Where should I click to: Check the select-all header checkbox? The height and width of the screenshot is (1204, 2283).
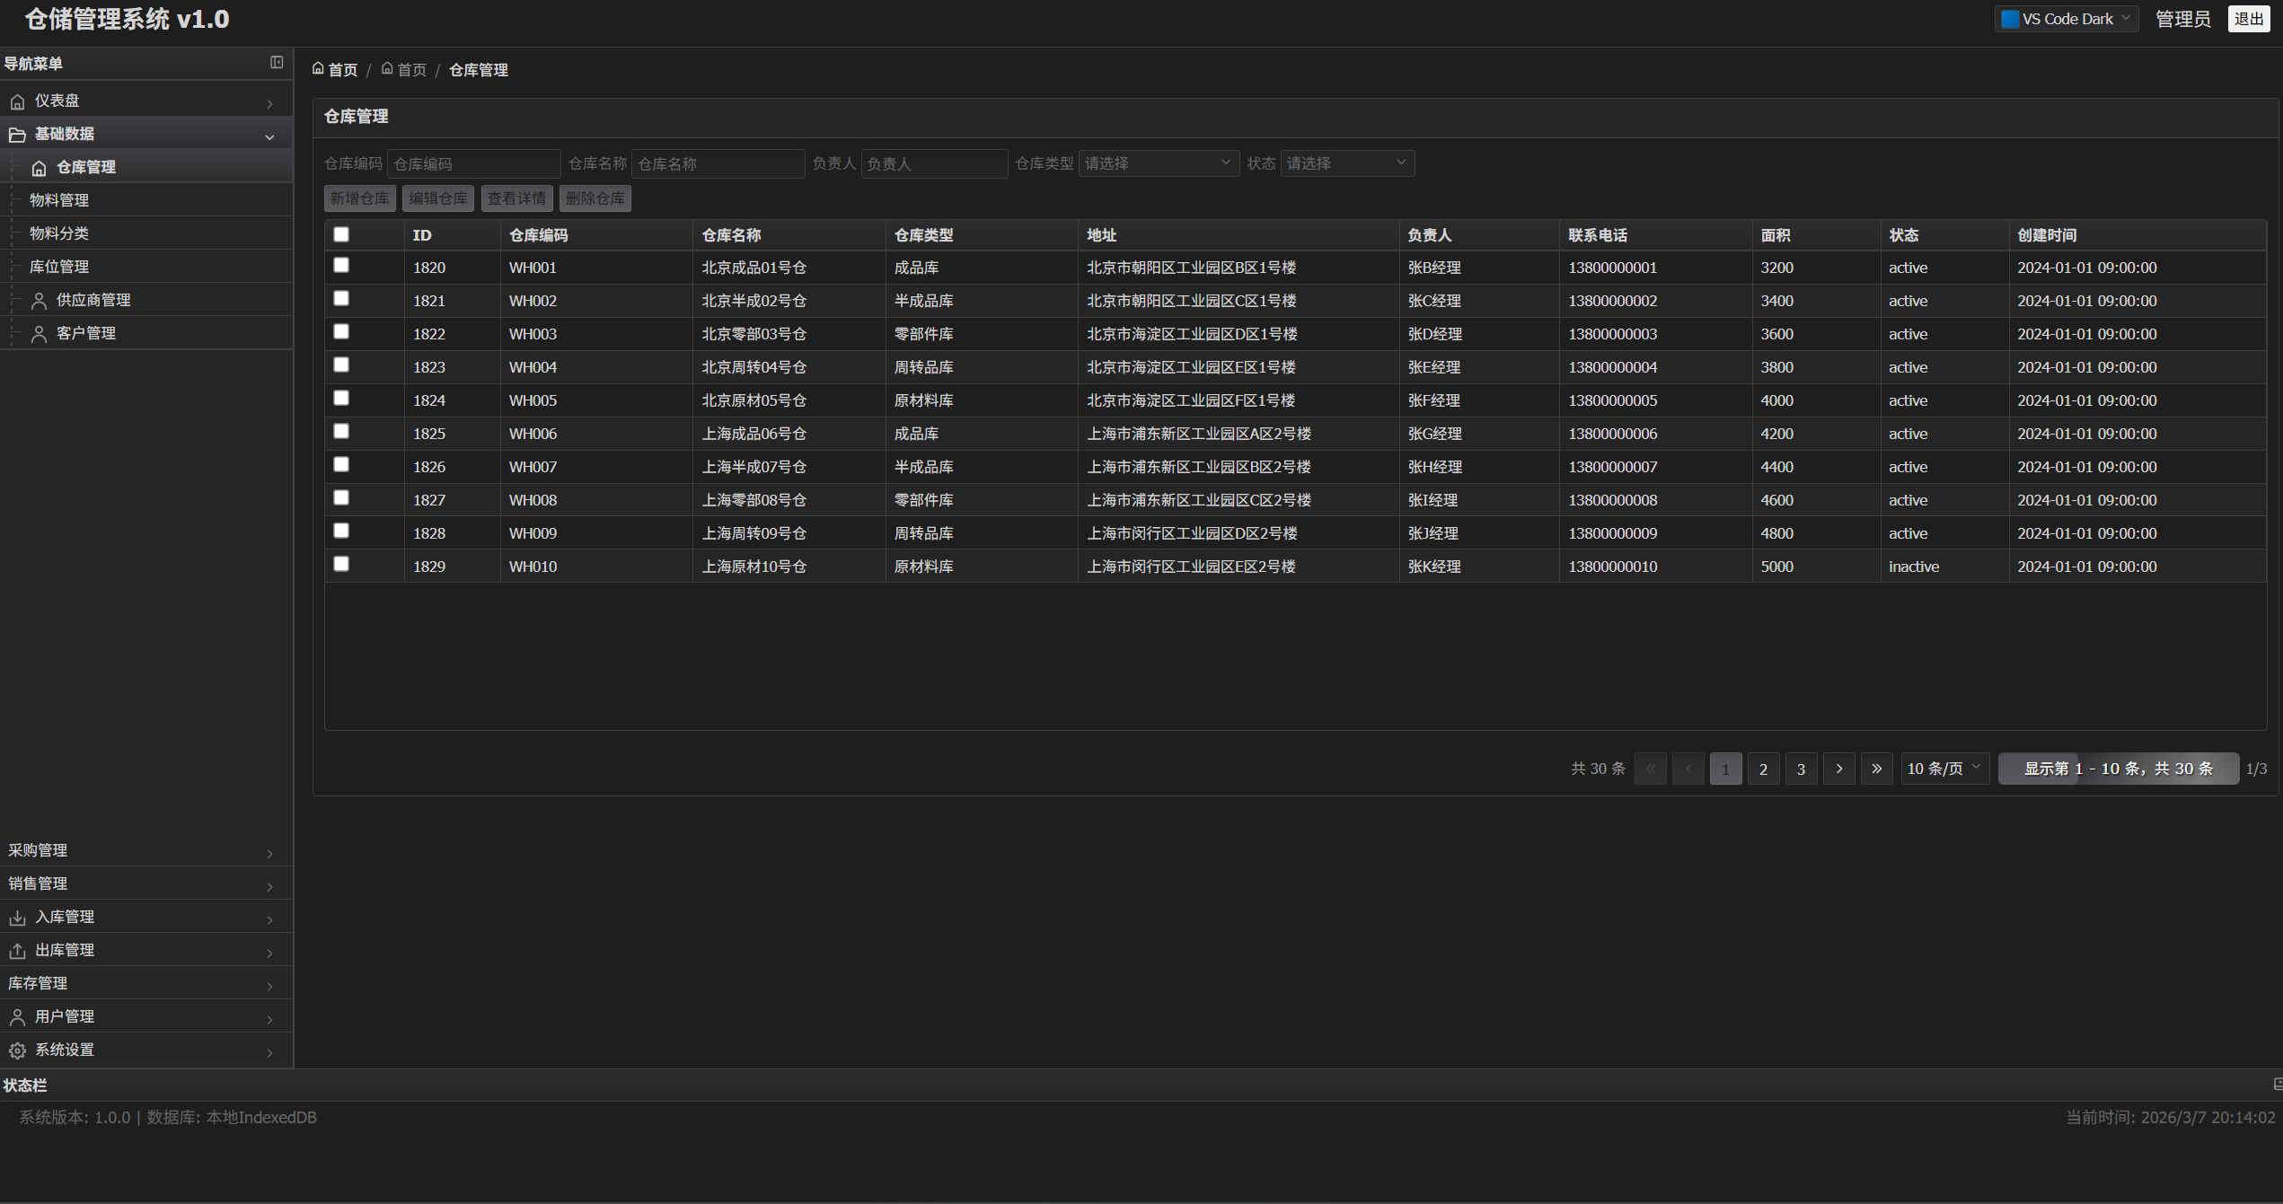(x=341, y=234)
